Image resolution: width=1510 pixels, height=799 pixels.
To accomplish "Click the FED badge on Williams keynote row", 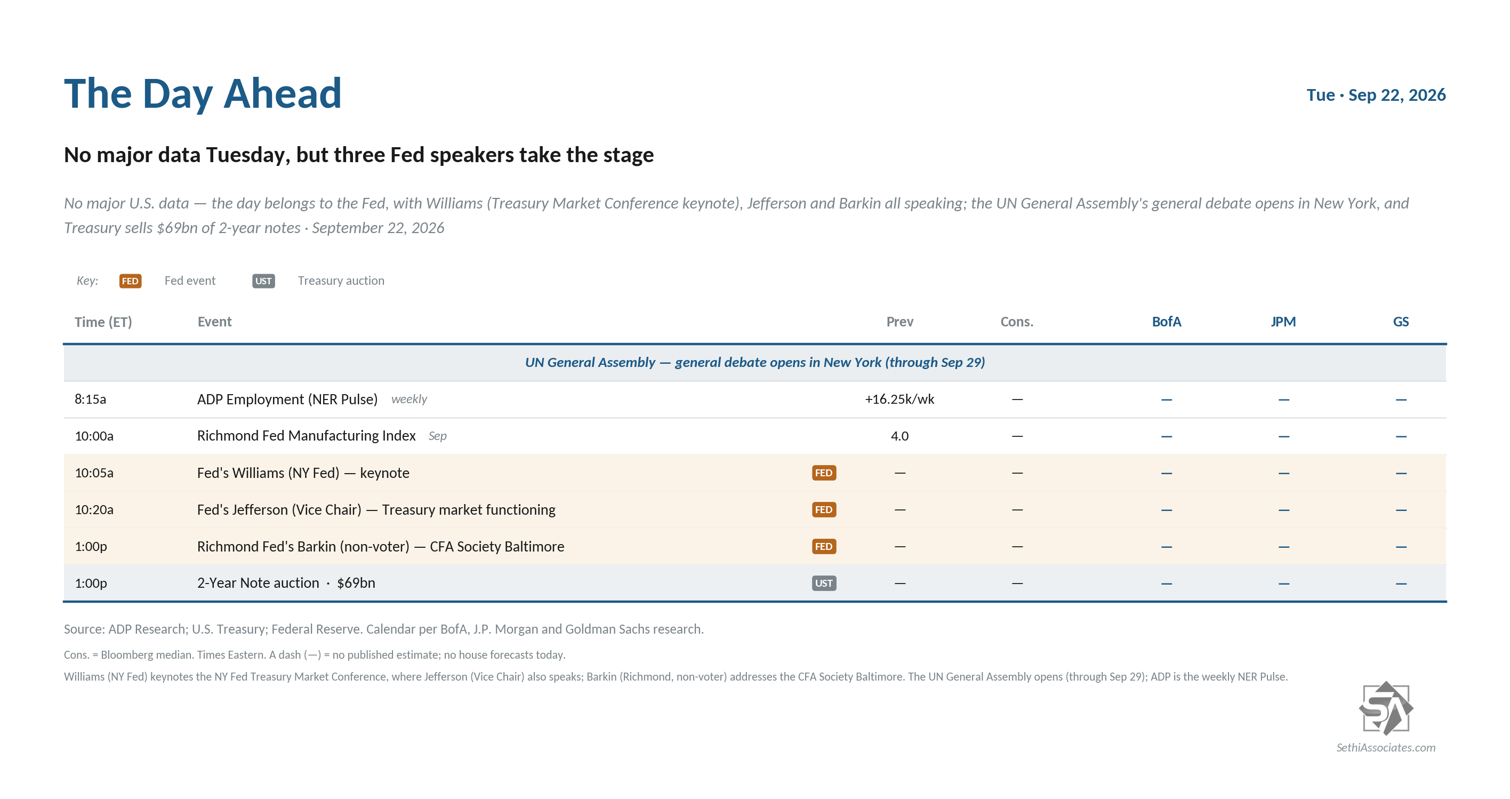I will tap(824, 473).
